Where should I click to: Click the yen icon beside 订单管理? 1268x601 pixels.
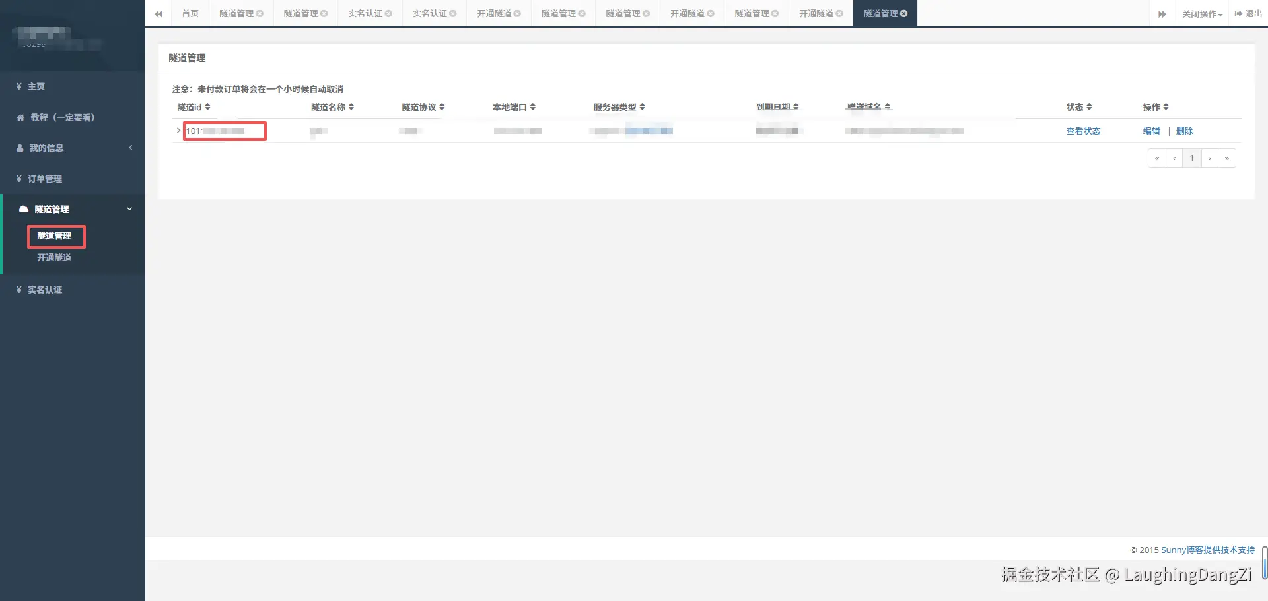click(19, 179)
